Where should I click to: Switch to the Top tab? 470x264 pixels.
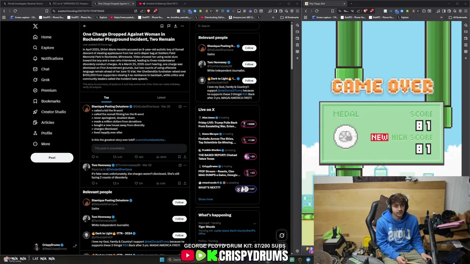coord(106,98)
